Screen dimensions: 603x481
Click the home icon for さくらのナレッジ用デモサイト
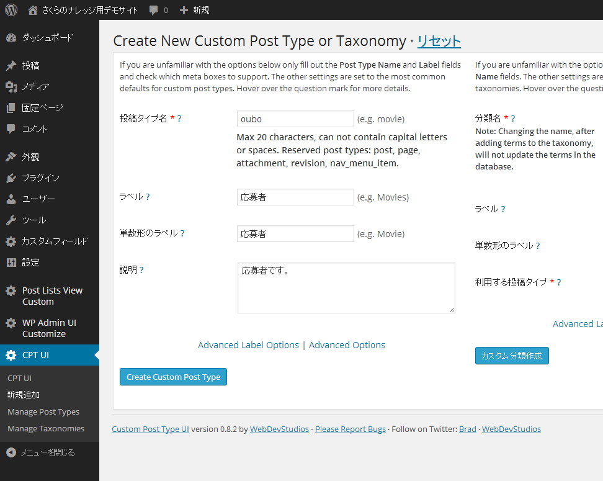(33, 10)
